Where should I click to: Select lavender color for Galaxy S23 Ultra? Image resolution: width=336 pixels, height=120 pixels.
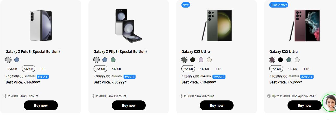coord(201,60)
